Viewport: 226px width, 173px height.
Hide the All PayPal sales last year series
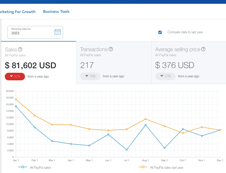tap(166, 167)
